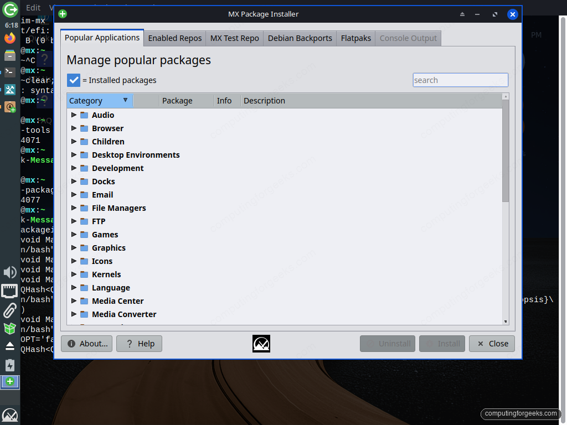
Task: Click the orange installer icon in panel
Action: click(10, 107)
